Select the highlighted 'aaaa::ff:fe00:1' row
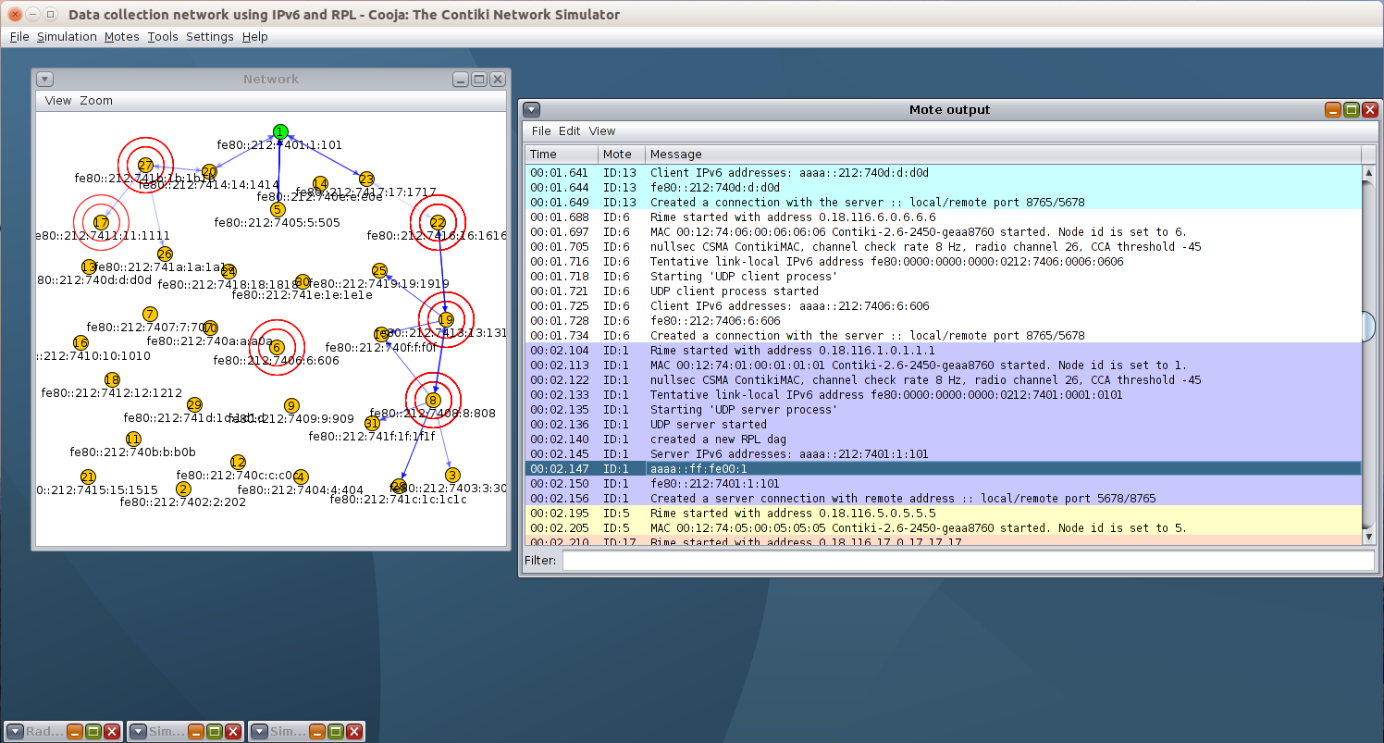 coord(944,469)
